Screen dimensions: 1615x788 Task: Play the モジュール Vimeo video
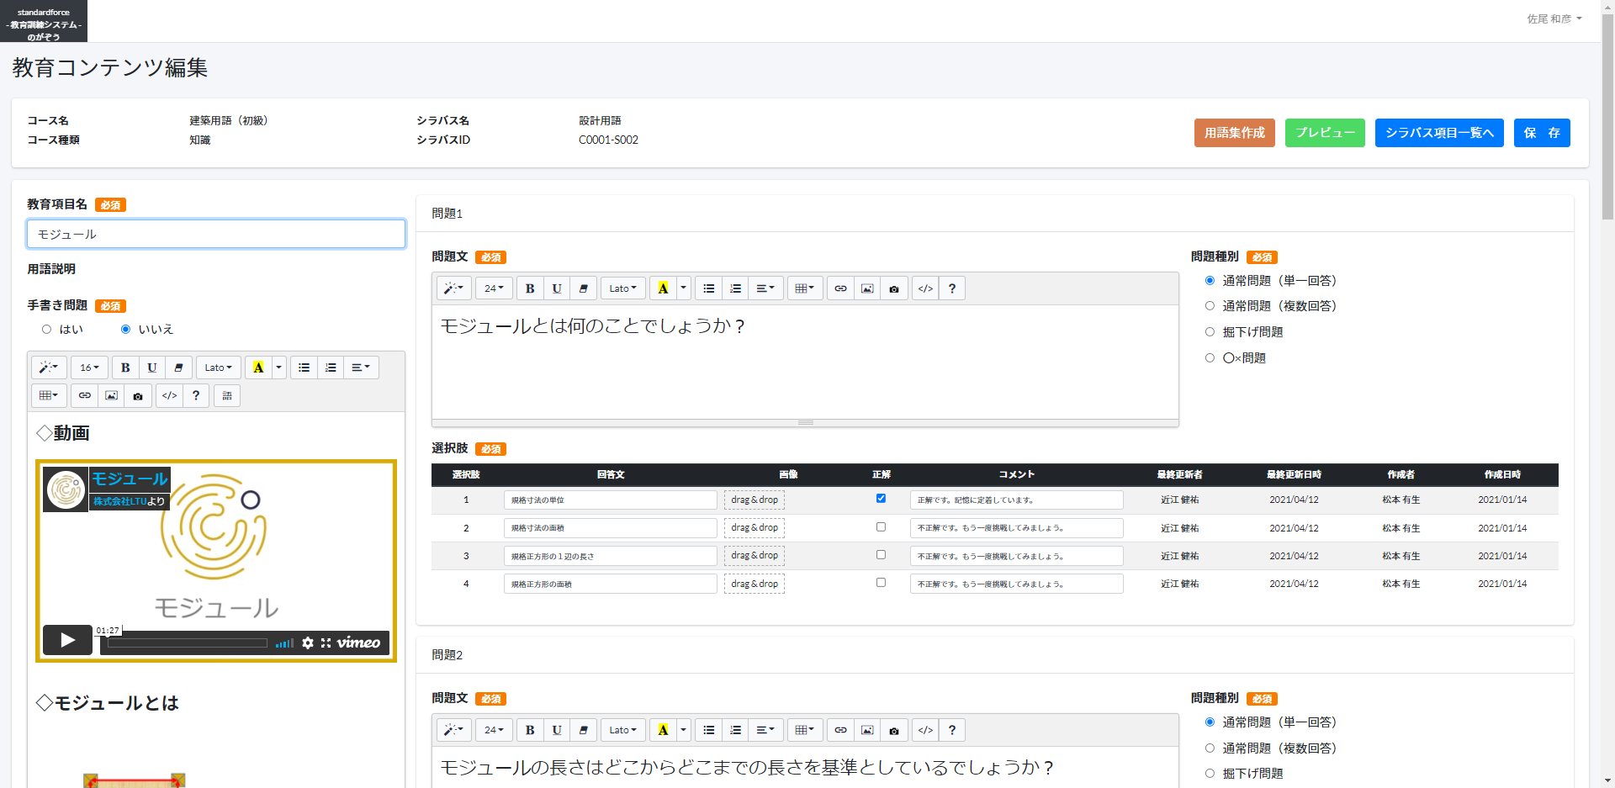pyautogui.click(x=68, y=641)
